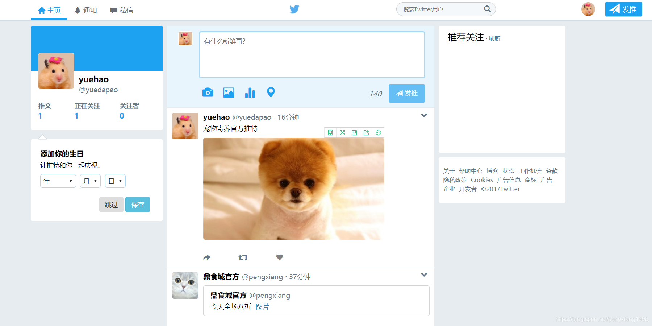Click the cat avatar on 鼎食城官方 tweet

185,285
